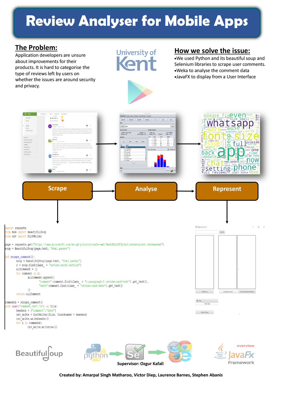Click the University of Kent logo
The width and height of the screenshot is (281, 398).
tap(136, 60)
